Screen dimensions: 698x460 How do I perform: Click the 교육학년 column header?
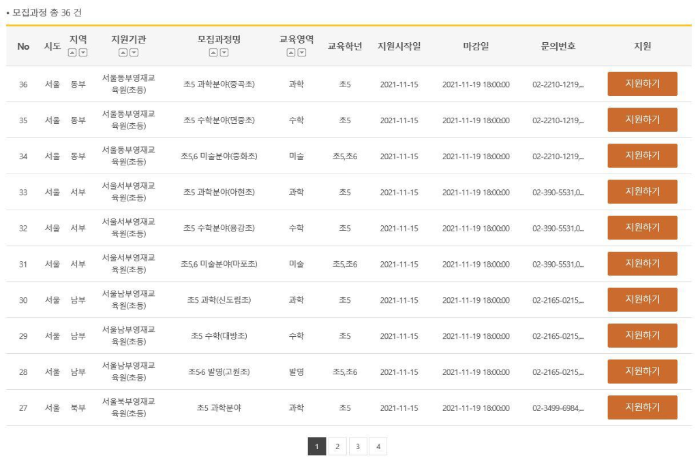pyautogui.click(x=345, y=46)
